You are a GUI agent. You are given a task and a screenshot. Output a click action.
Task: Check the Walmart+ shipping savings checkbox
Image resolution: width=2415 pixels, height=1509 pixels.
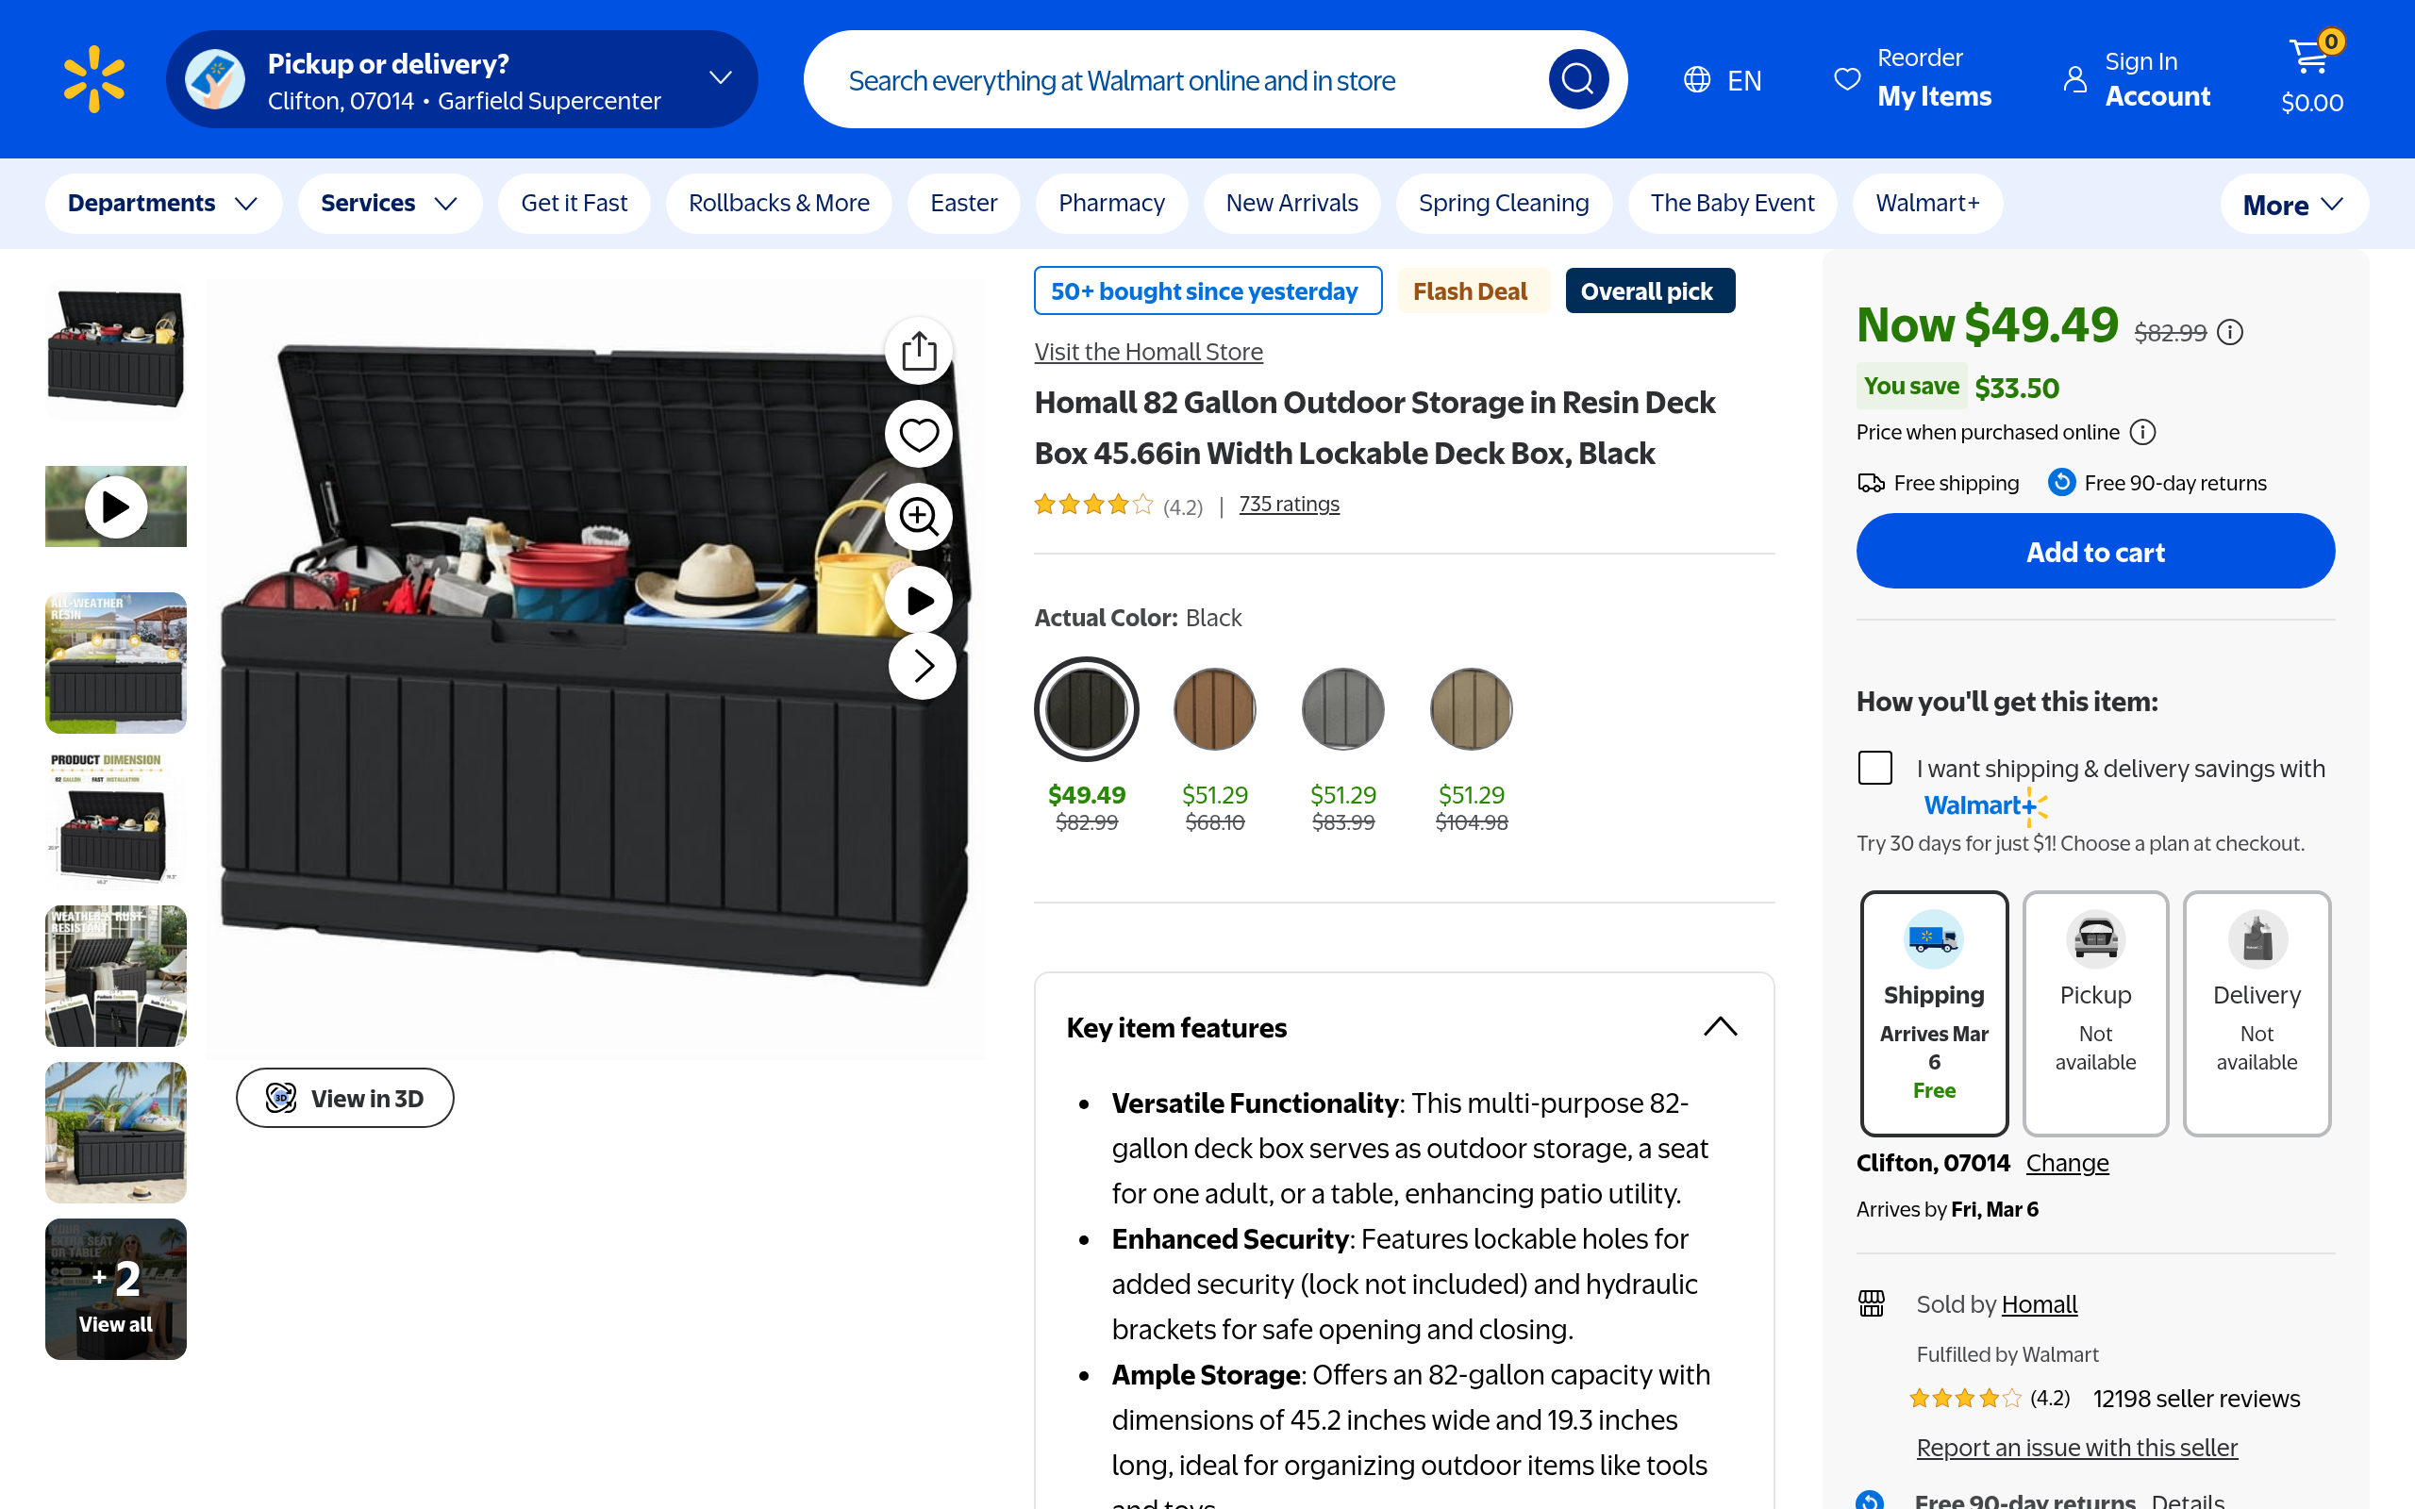coord(1875,768)
